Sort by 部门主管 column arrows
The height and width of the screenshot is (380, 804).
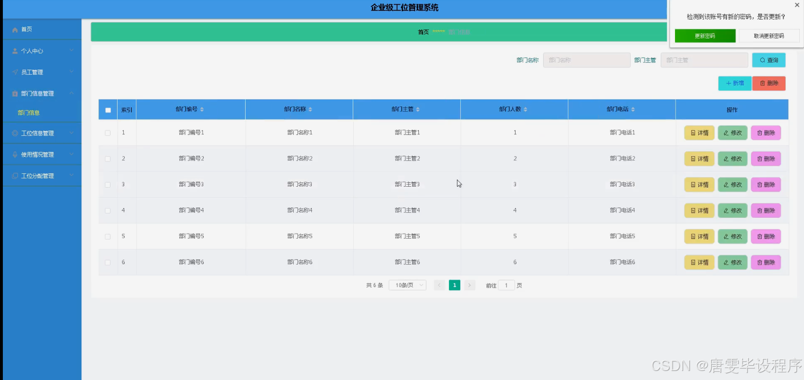pyautogui.click(x=418, y=110)
